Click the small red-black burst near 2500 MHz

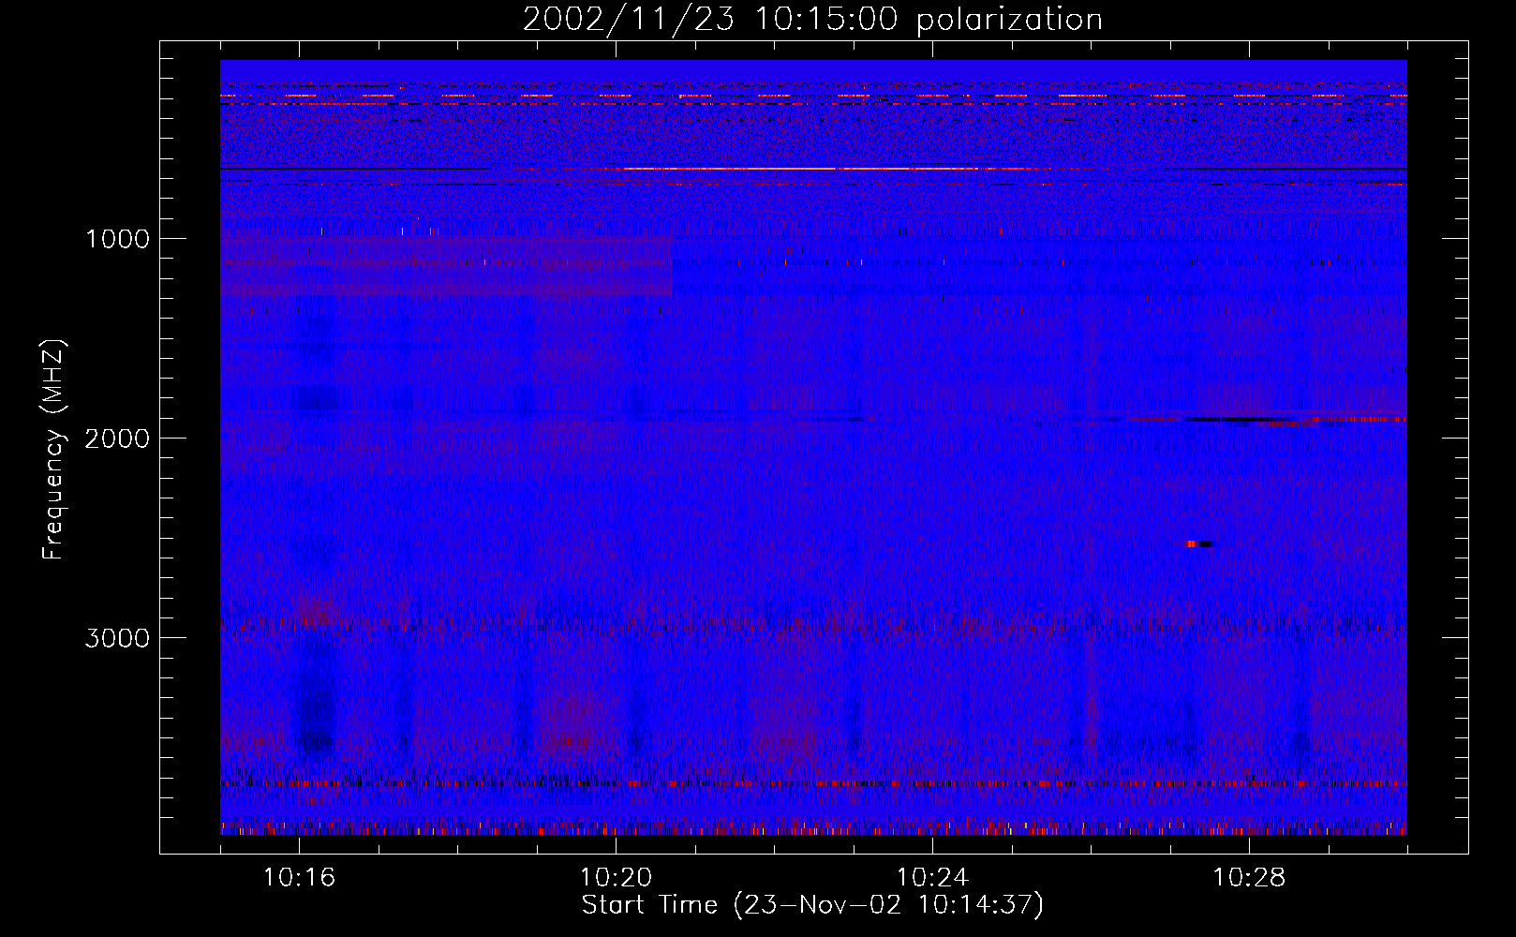pyautogui.click(x=1199, y=544)
